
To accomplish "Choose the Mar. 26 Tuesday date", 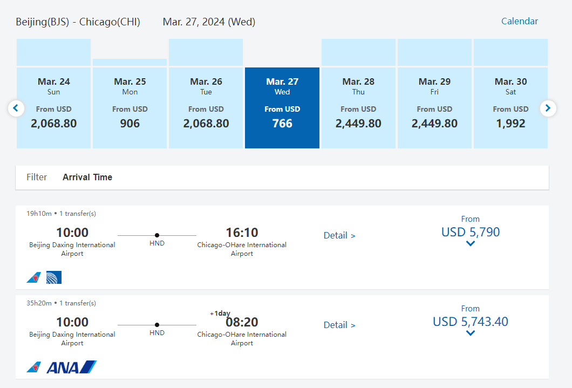I will (x=206, y=108).
